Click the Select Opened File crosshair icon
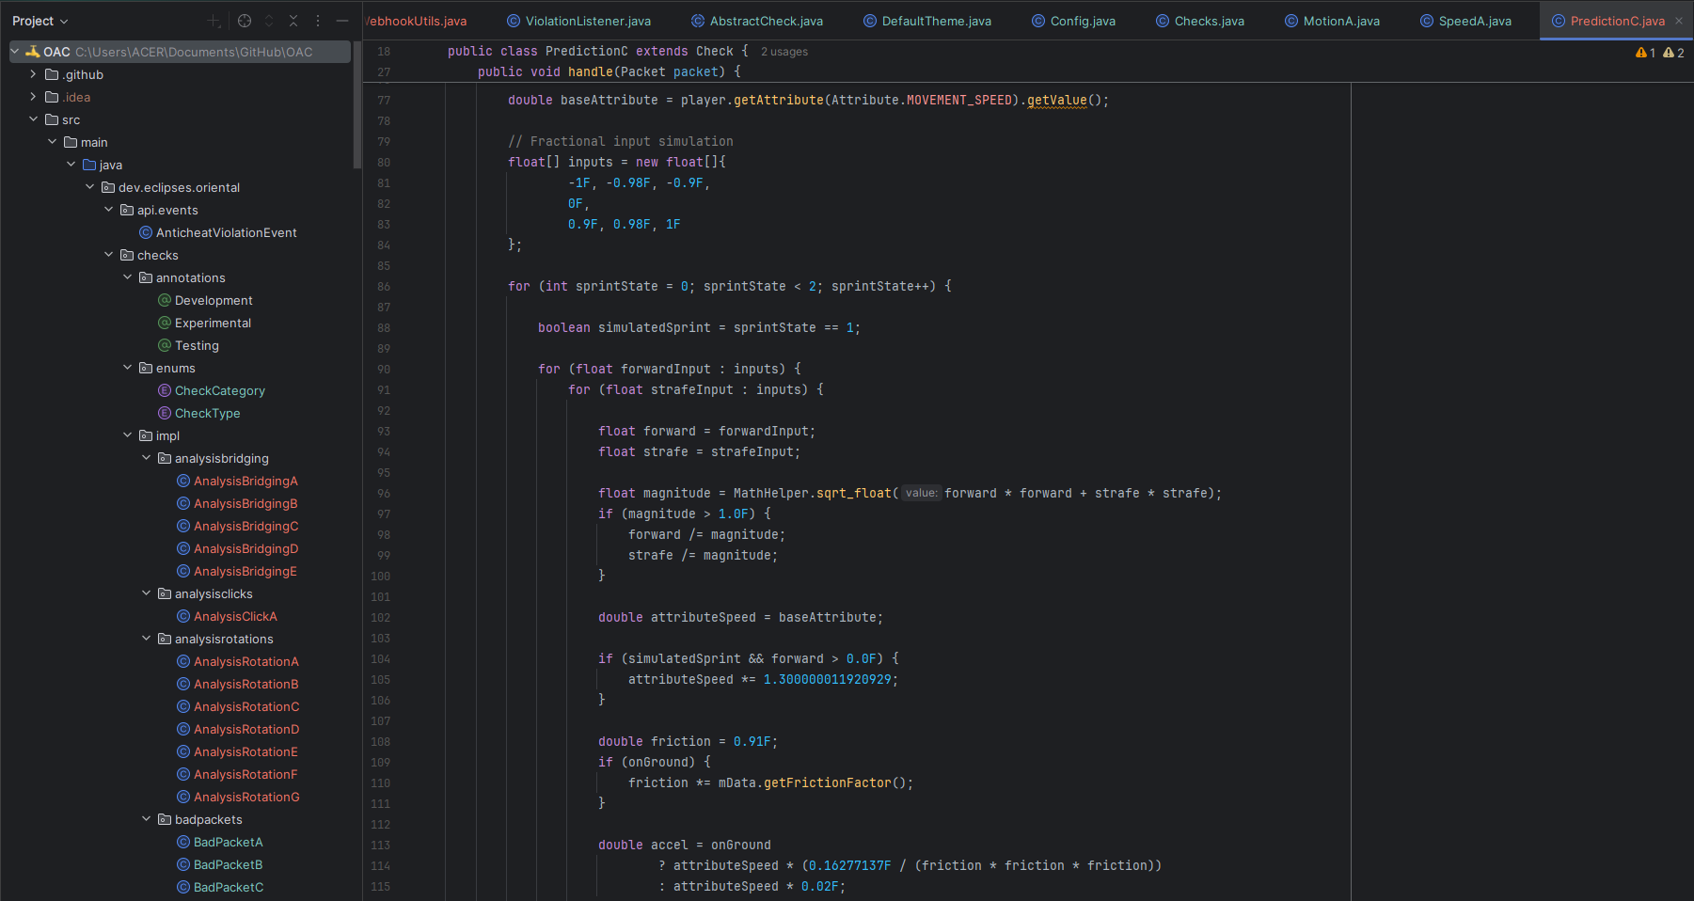Image resolution: width=1694 pixels, height=901 pixels. [245, 21]
